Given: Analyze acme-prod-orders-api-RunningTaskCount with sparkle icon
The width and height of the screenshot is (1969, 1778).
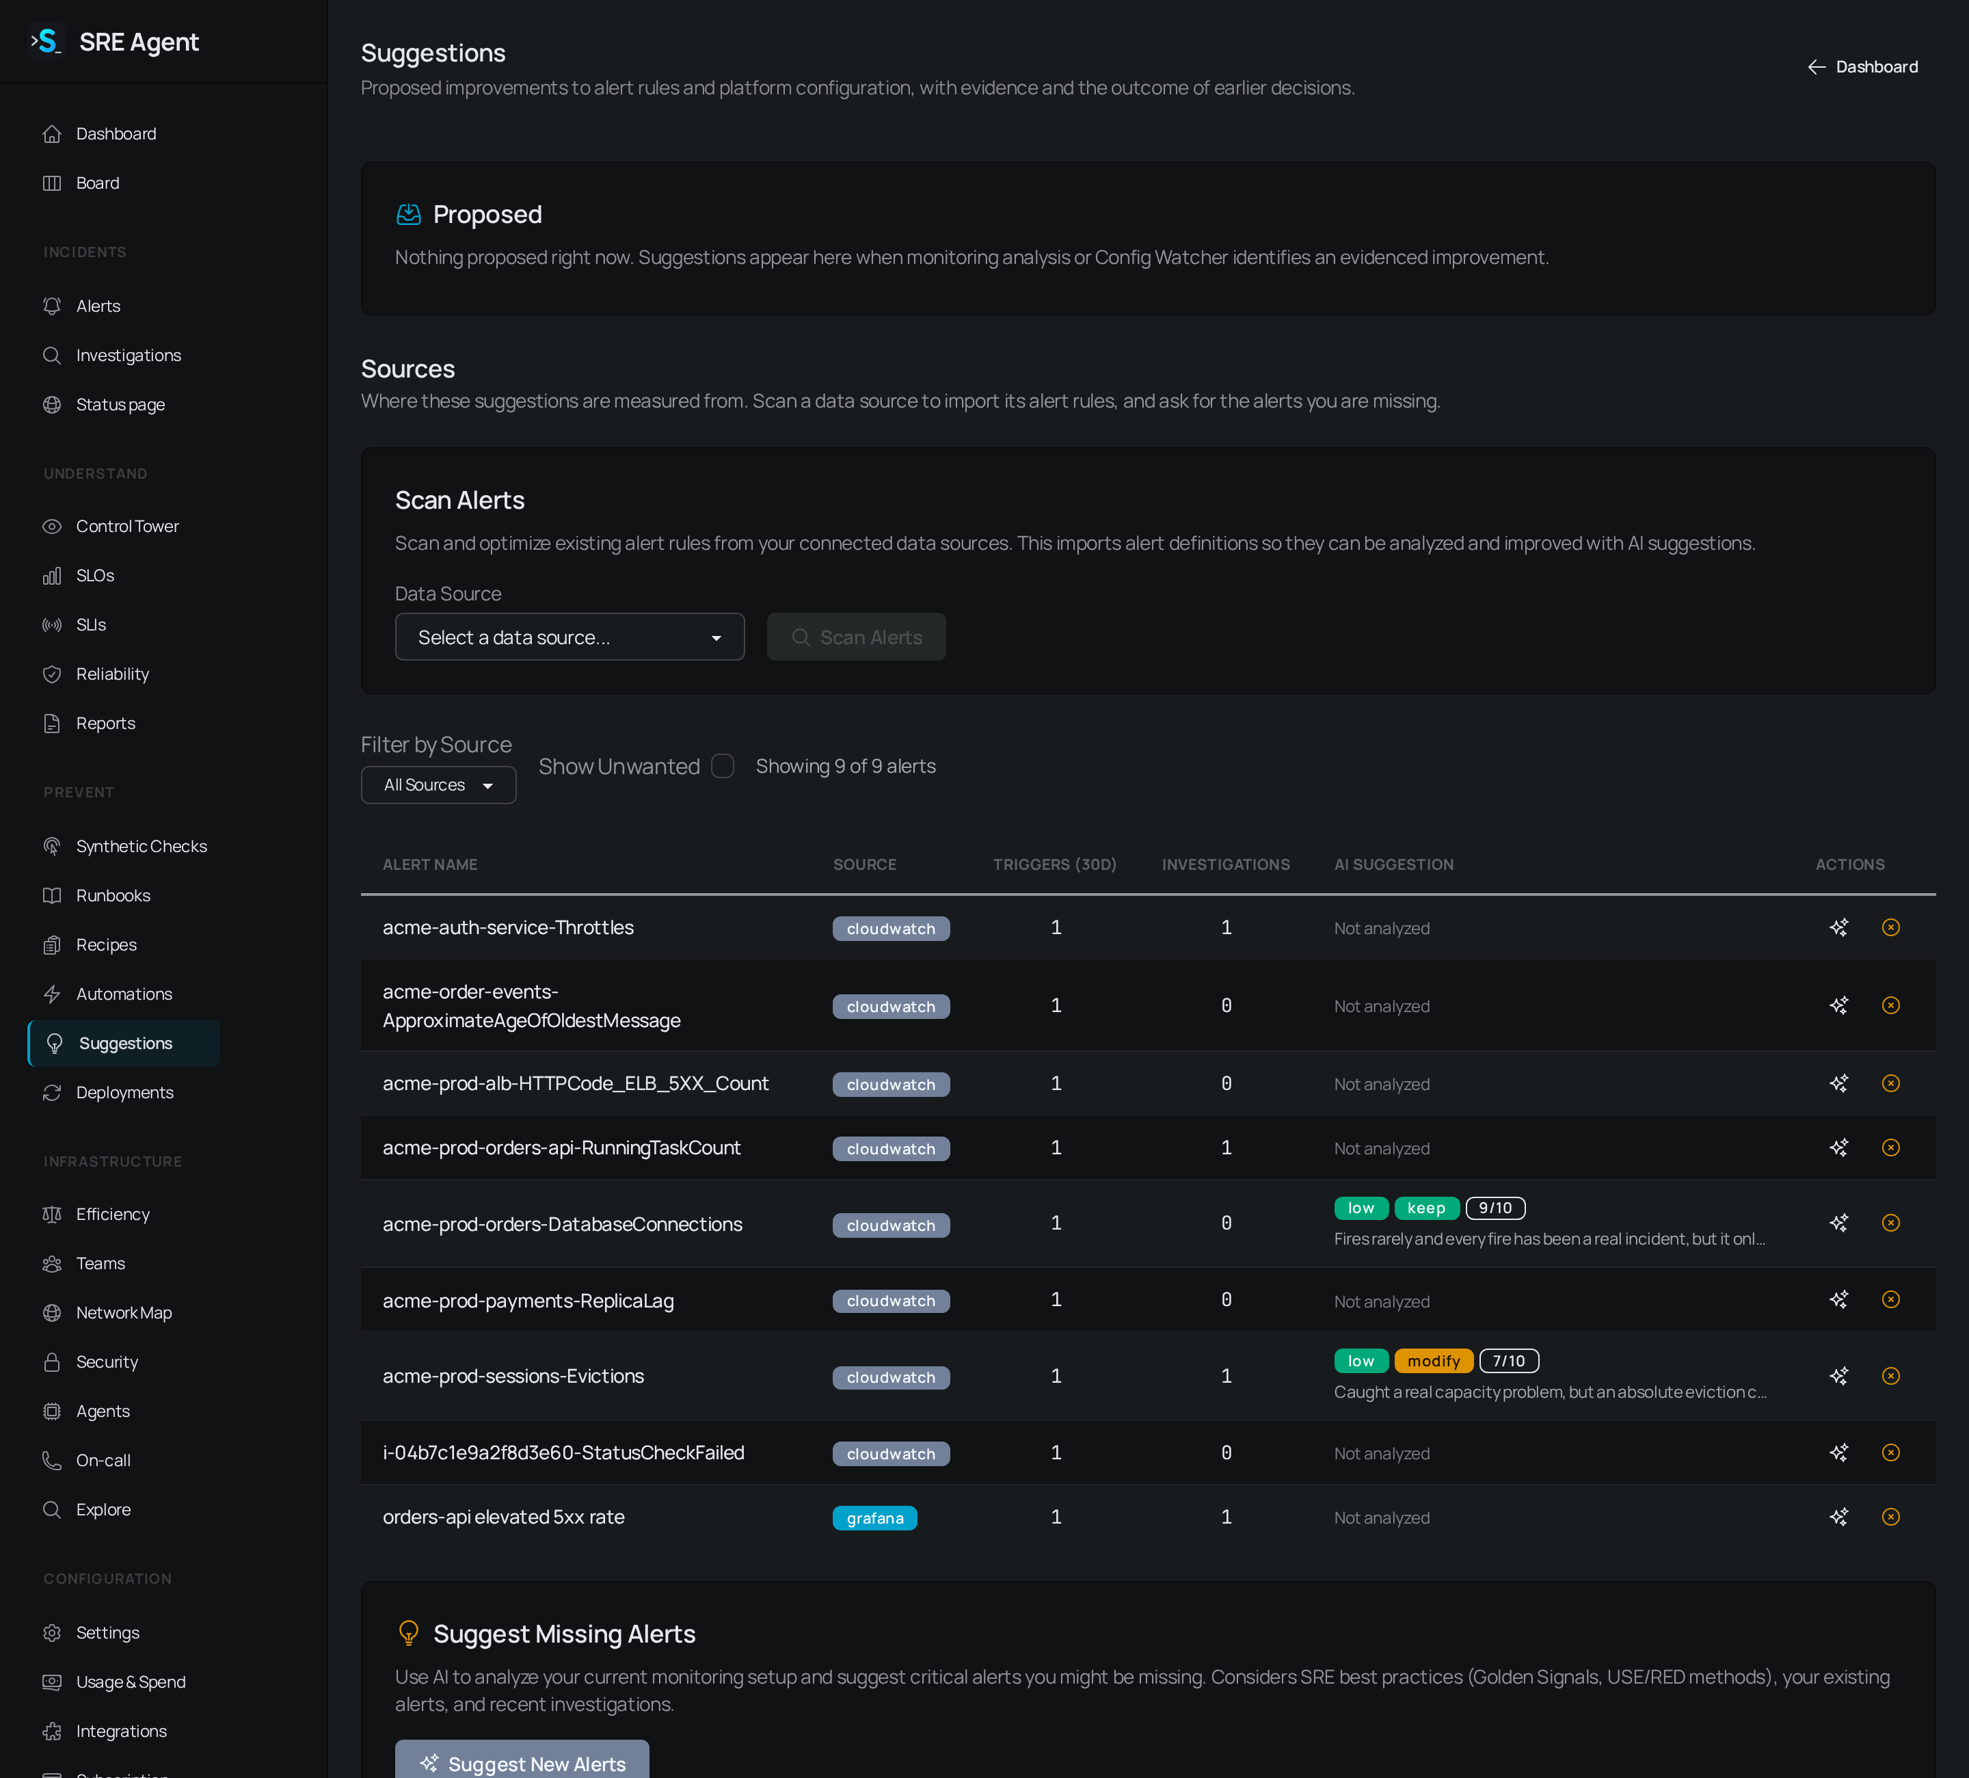Looking at the screenshot, I should point(1838,1148).
